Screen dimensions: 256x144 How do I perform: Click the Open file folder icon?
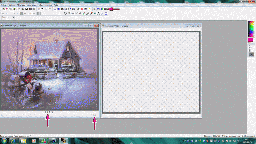click(x=23, y=9)
